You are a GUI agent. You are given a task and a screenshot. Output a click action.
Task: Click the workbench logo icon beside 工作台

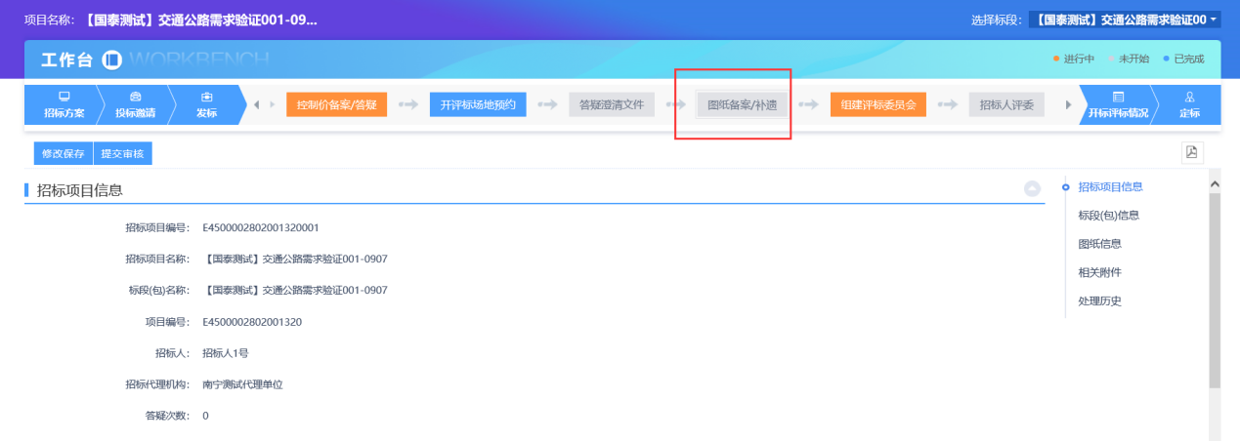click(112, 60)
